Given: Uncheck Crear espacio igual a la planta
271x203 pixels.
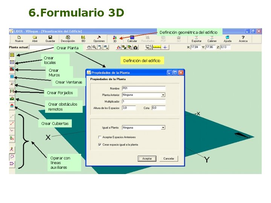Looking at the screenshot, I should coord(99,145).
